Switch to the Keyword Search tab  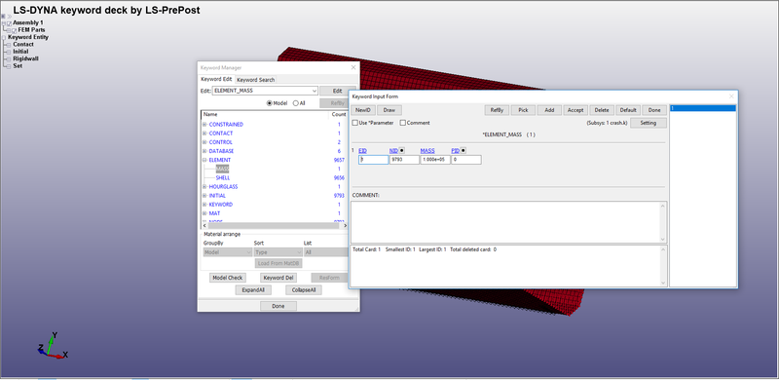coord(255,80)
